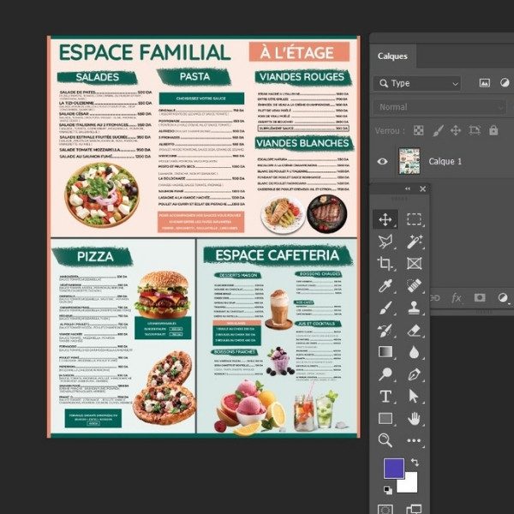The height and width of the screenshot is (514, 514).
Task: Activate the Zoom magnifier tool
Action: click(385, 440)
